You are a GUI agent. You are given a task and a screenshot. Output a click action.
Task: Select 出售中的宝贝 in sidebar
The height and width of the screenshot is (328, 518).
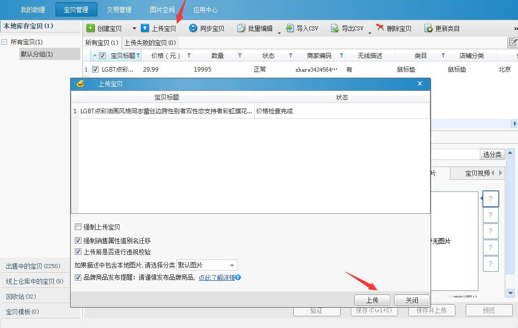(x=33, y=266)
